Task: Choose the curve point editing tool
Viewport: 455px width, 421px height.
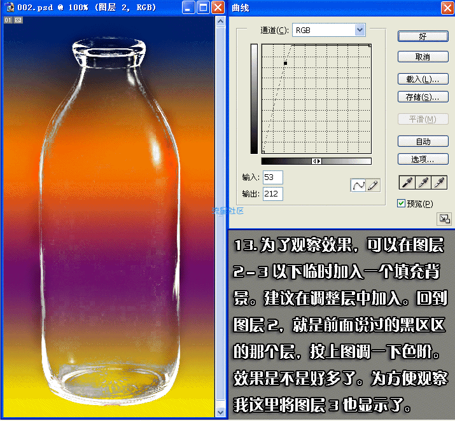Action: pyautogui.click(x=358, y=185)
